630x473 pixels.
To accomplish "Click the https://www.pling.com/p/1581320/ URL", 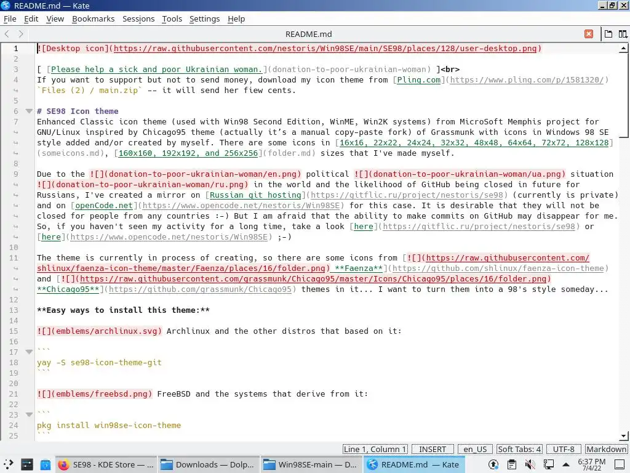I will 527,80.
